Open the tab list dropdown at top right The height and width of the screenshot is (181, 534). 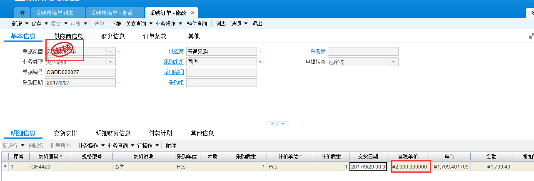[530, 13]
